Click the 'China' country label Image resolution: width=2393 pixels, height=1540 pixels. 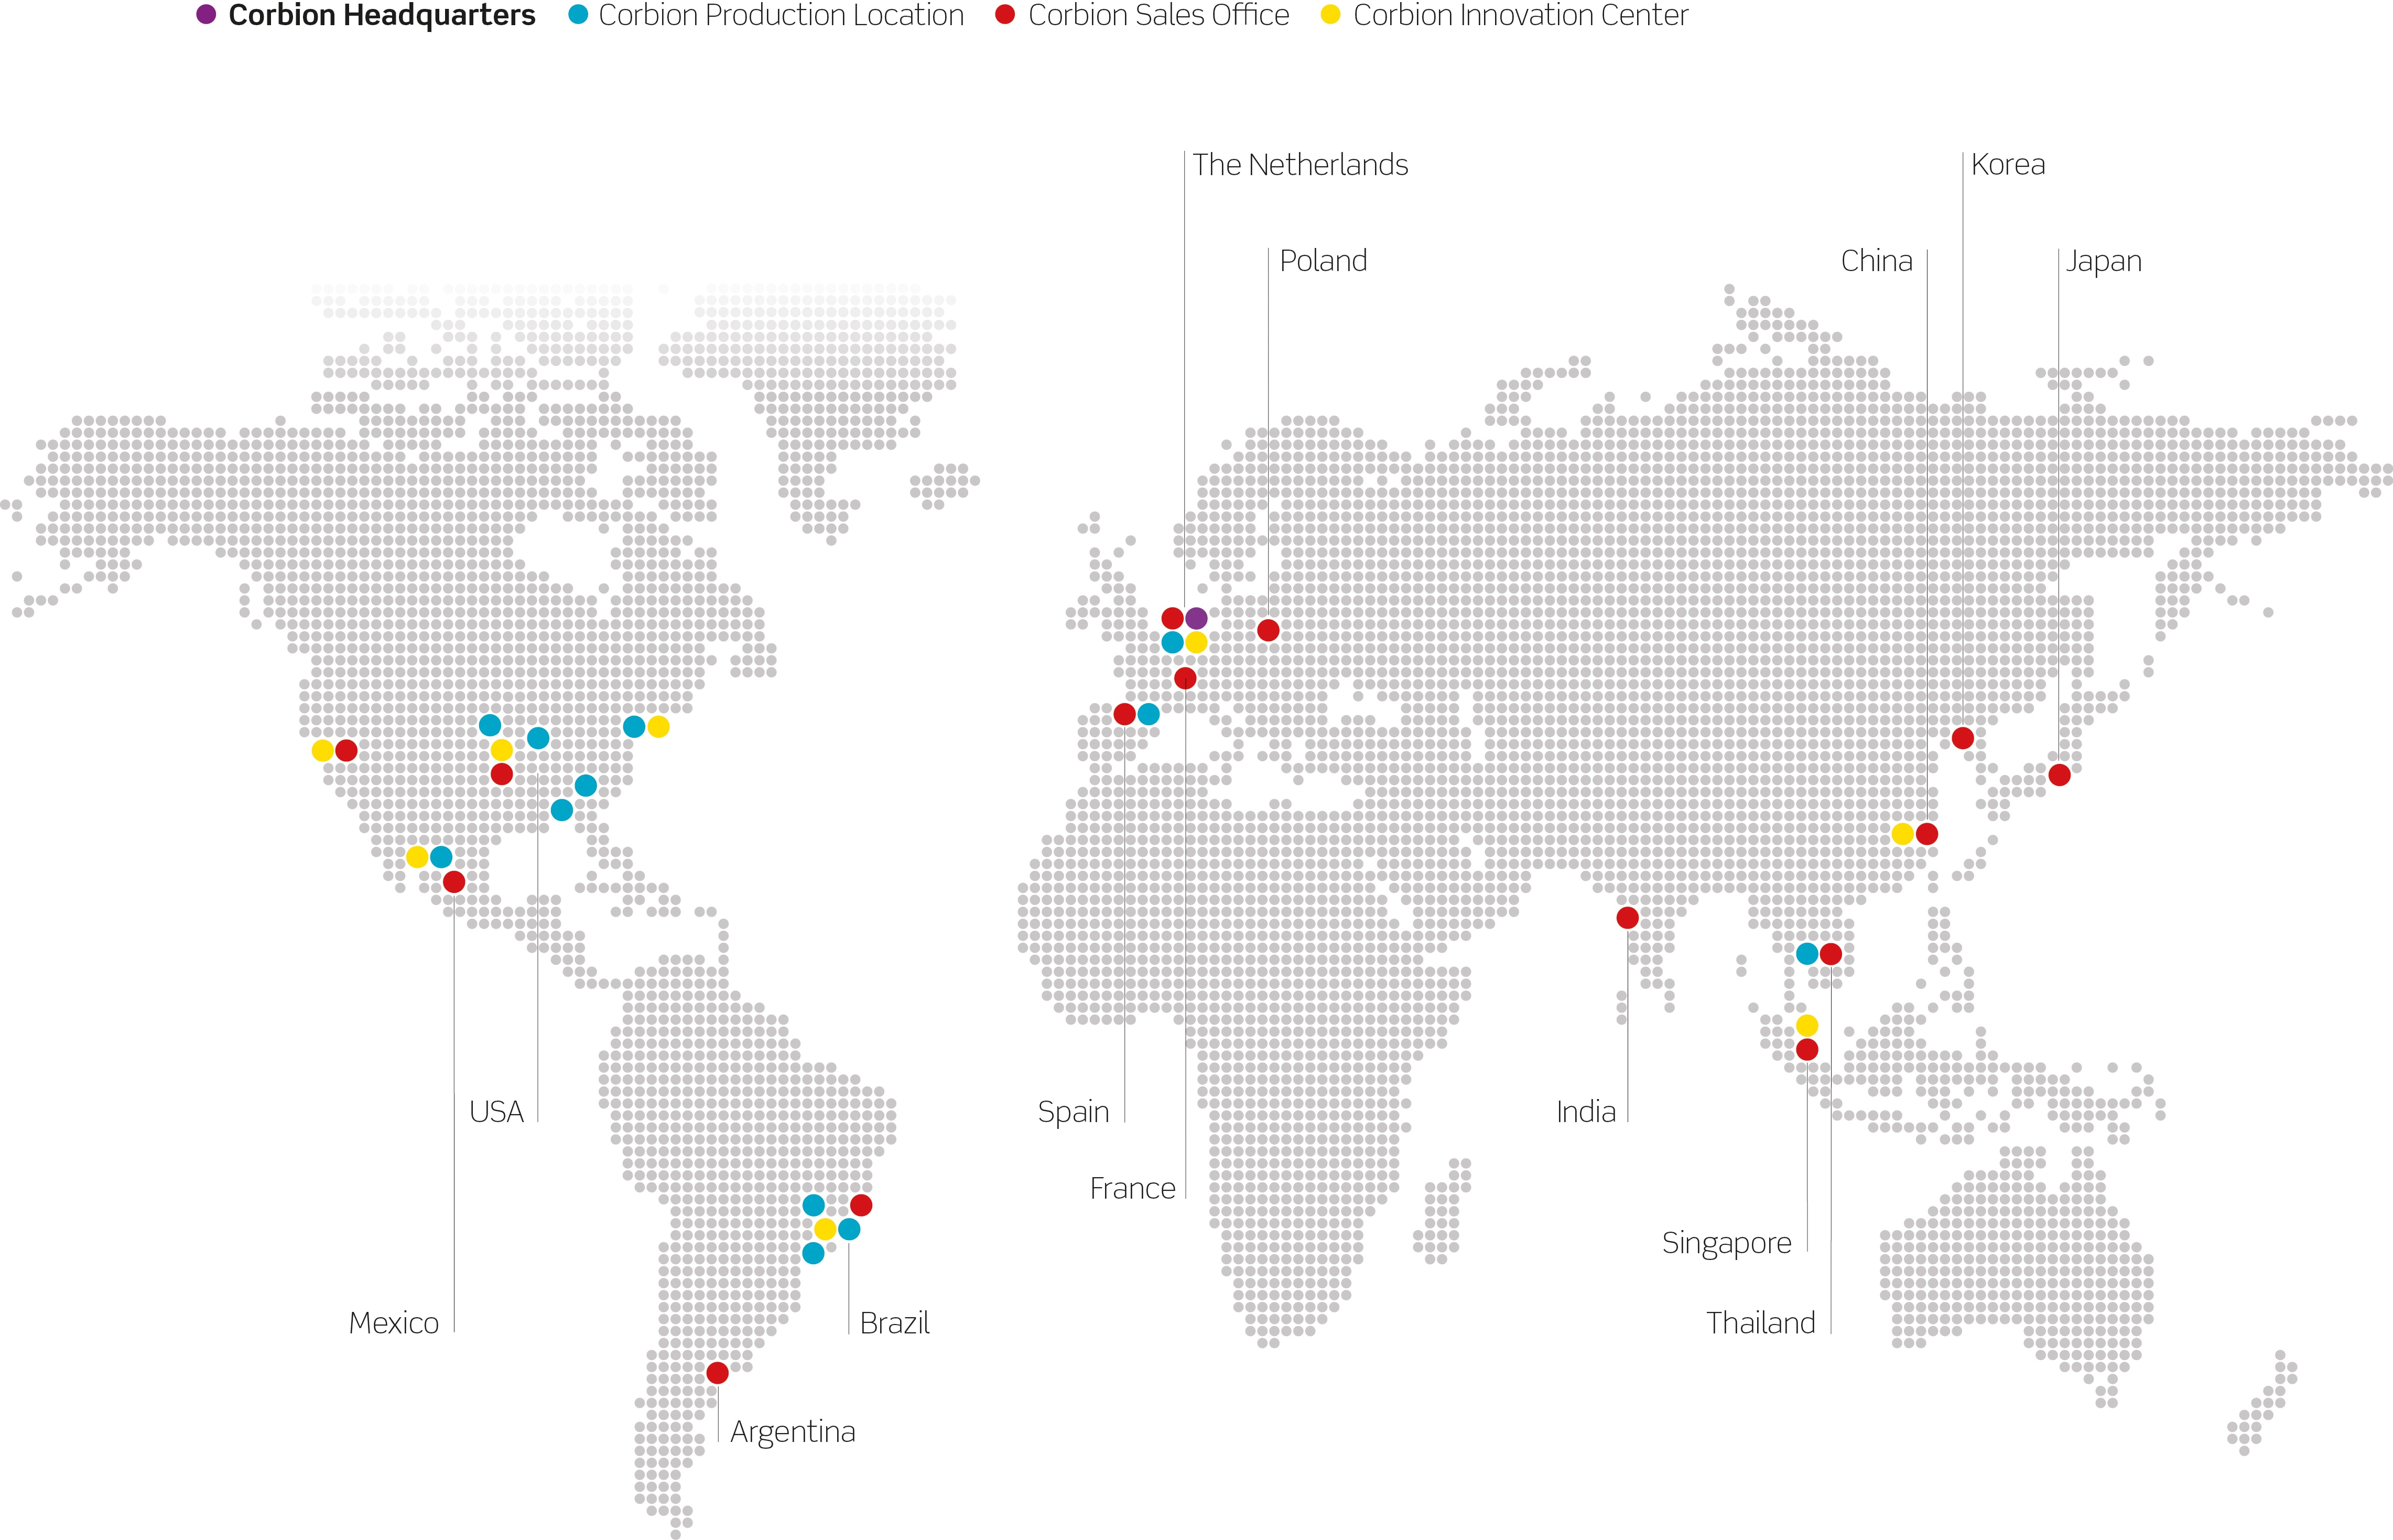click(1876, 261)
